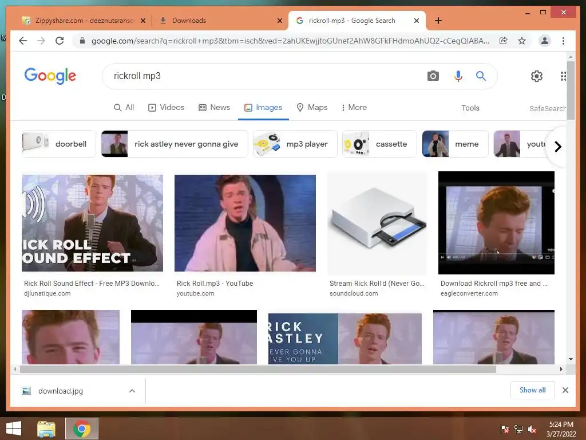Open the Google apps grid
The width and height of the screenshot is (586, 440).
tap(563, 76)
